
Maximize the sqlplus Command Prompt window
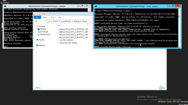point(83,6)
